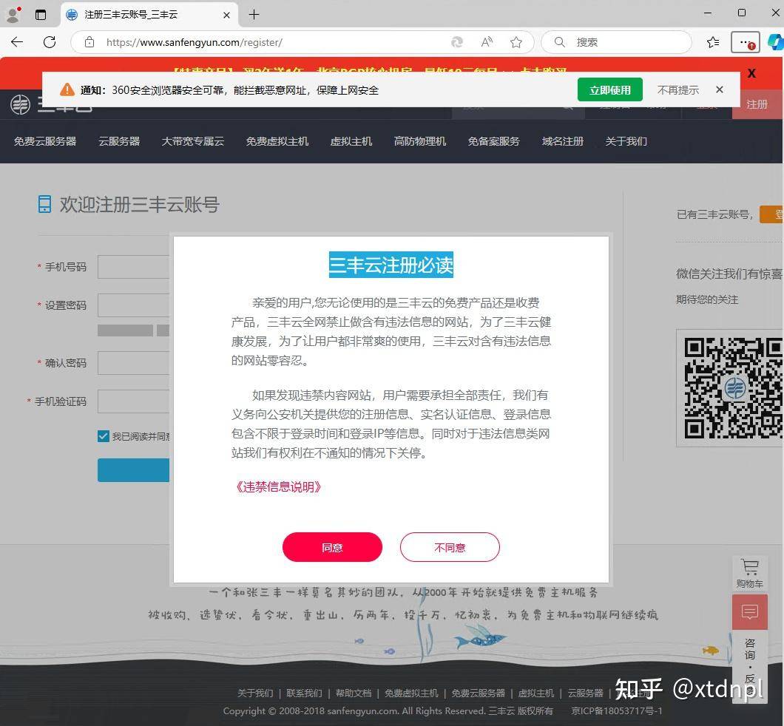784x726 pixels.
Task: Open the favorites list icon
Action: pyautogui.click(x=713, y=42)
